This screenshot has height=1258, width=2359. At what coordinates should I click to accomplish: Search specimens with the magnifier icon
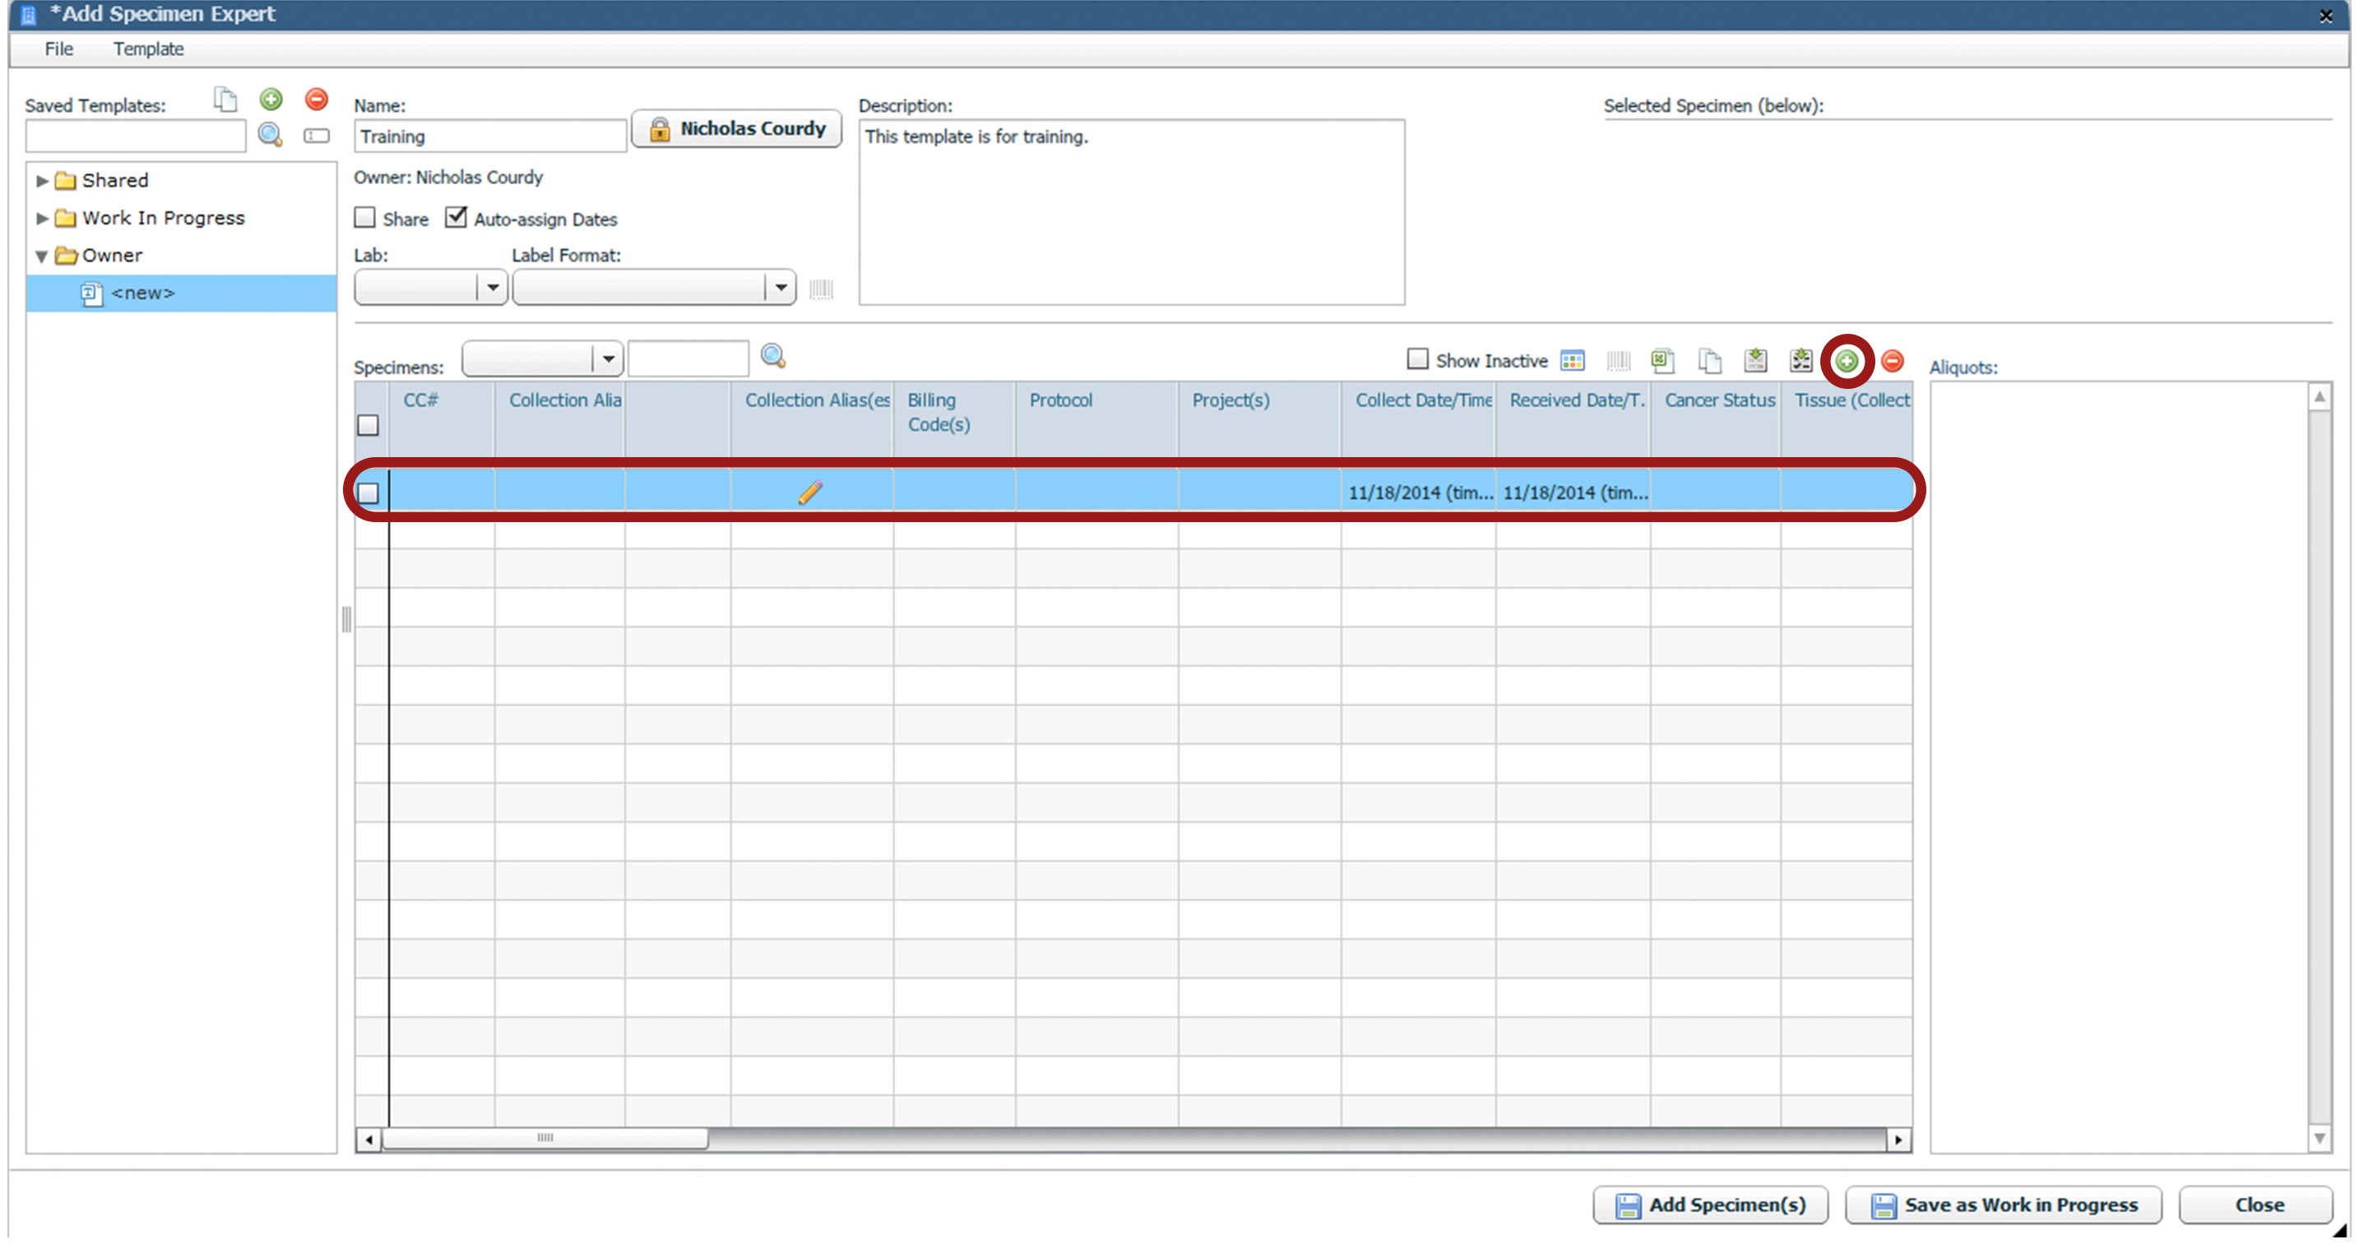(774, 356)
